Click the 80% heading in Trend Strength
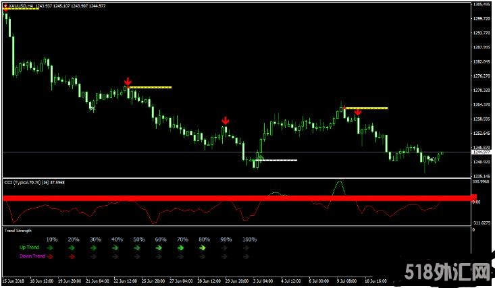The width and height of the screenshot is (495, 288). click(x=204, y=239)
